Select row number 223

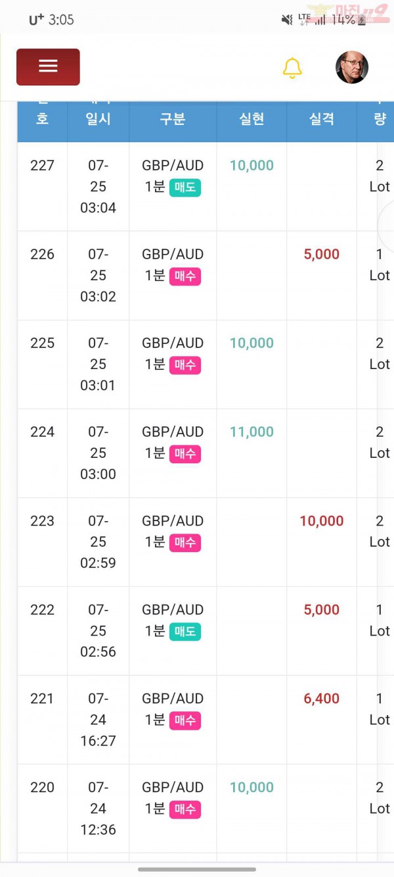42,520
